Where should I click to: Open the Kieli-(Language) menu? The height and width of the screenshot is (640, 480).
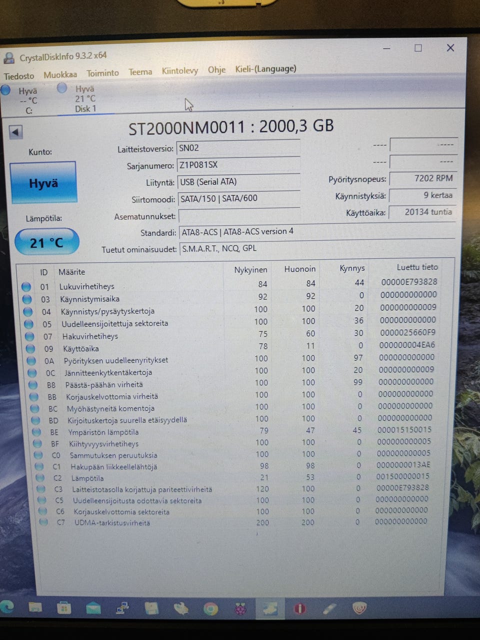[265, 69]
